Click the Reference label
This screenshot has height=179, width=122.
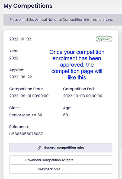click(19, 127)
